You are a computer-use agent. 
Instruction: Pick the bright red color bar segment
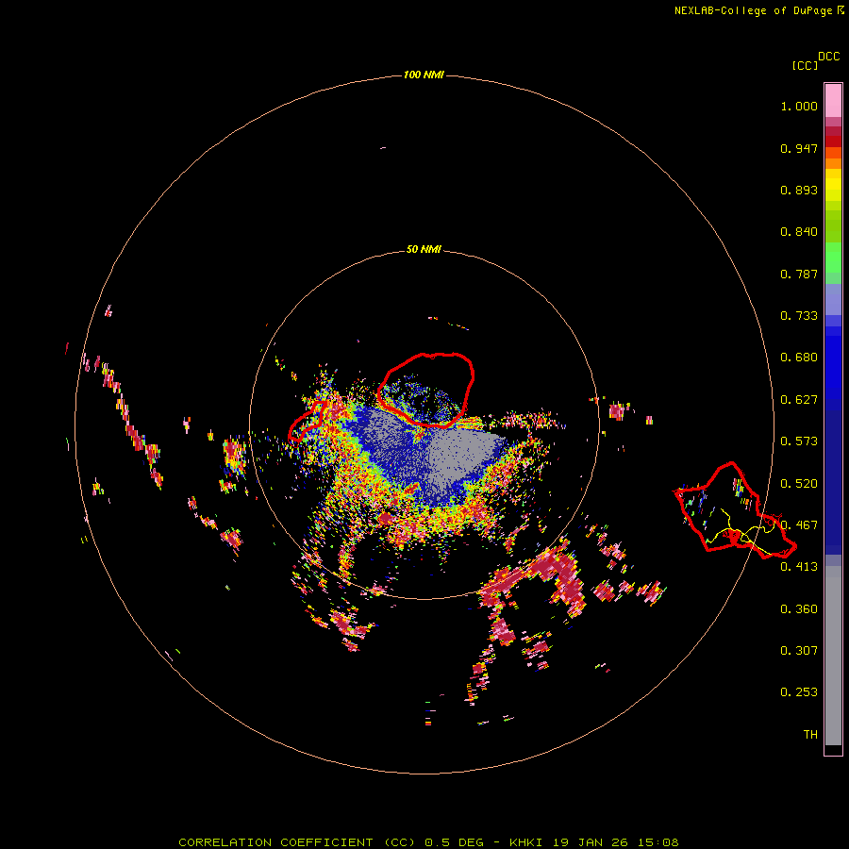pos(833,141)
